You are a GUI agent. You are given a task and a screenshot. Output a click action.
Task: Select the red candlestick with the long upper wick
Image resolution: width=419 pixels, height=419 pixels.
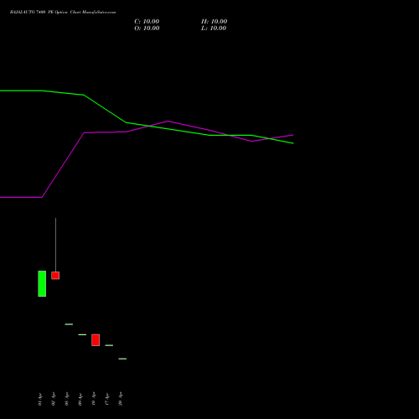[55, 276]
